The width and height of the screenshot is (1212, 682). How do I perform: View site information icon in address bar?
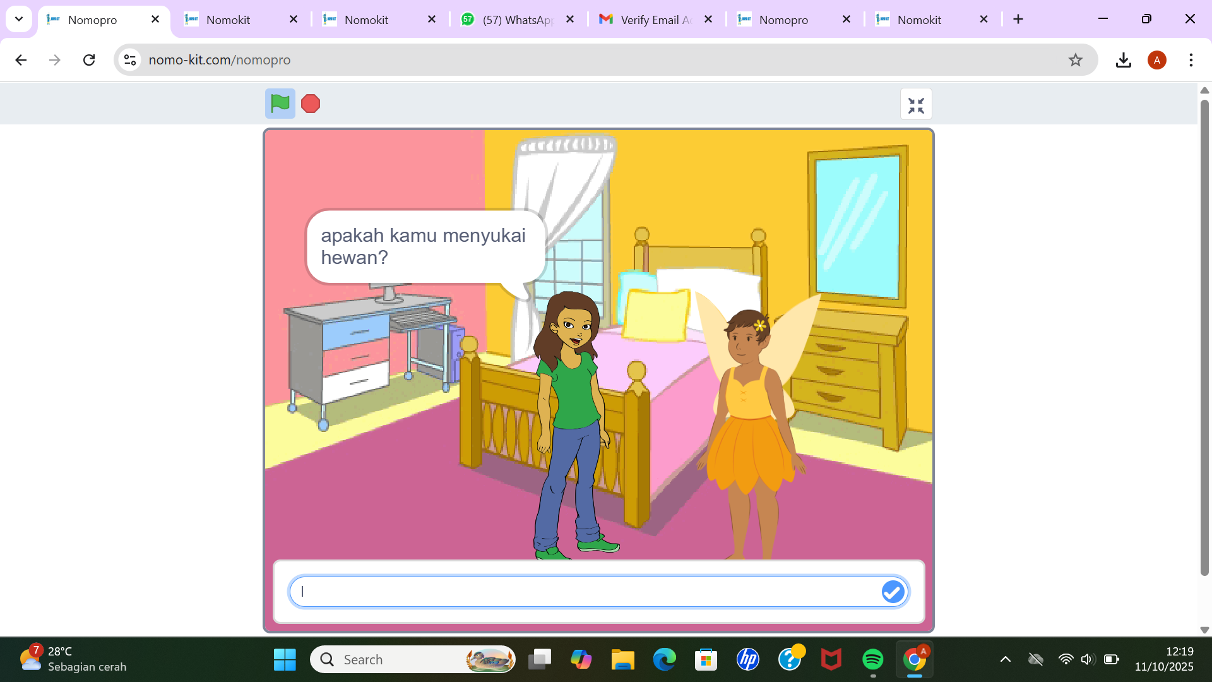point(130,60)
